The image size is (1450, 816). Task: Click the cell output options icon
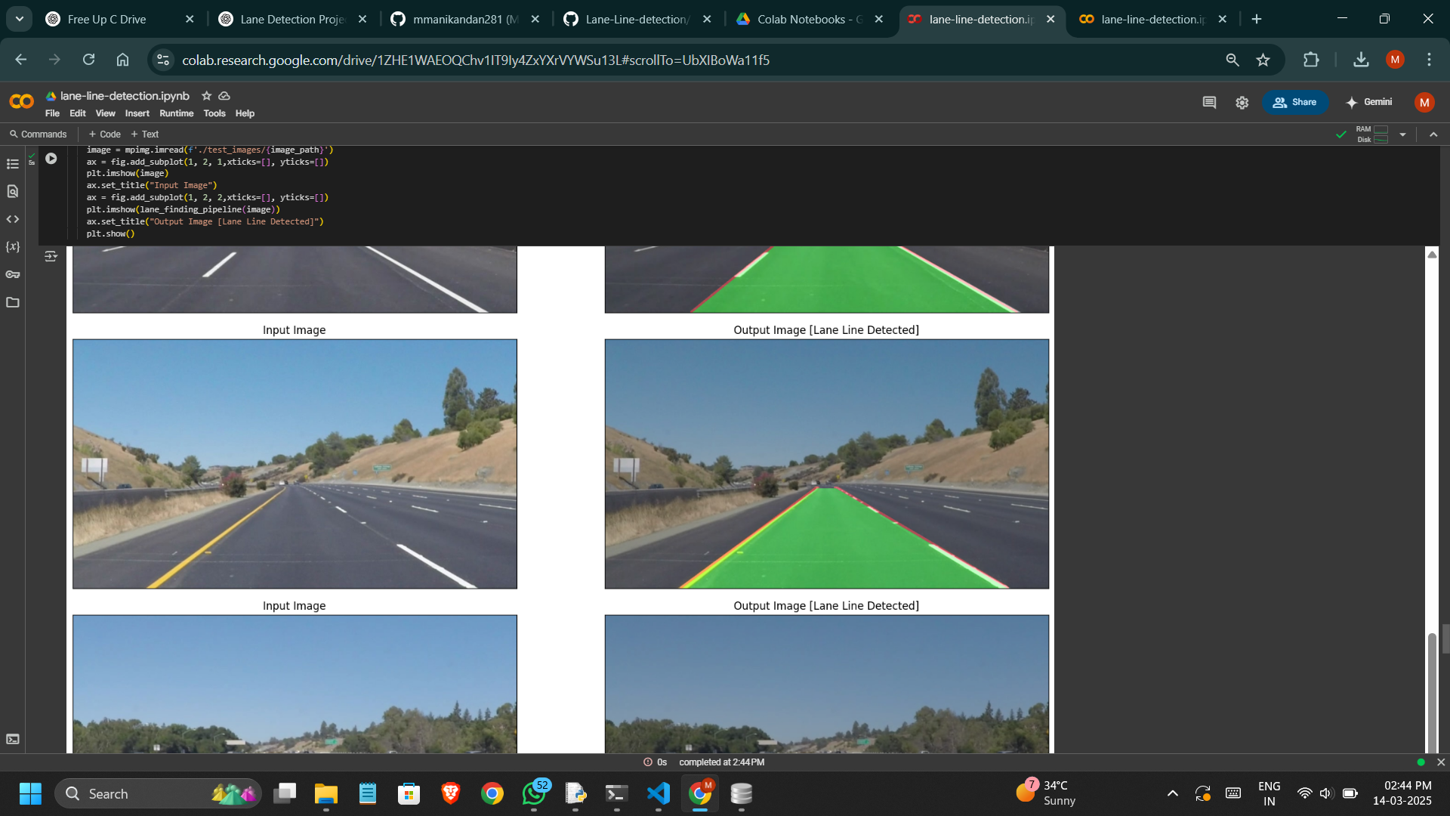click(51, 256)
